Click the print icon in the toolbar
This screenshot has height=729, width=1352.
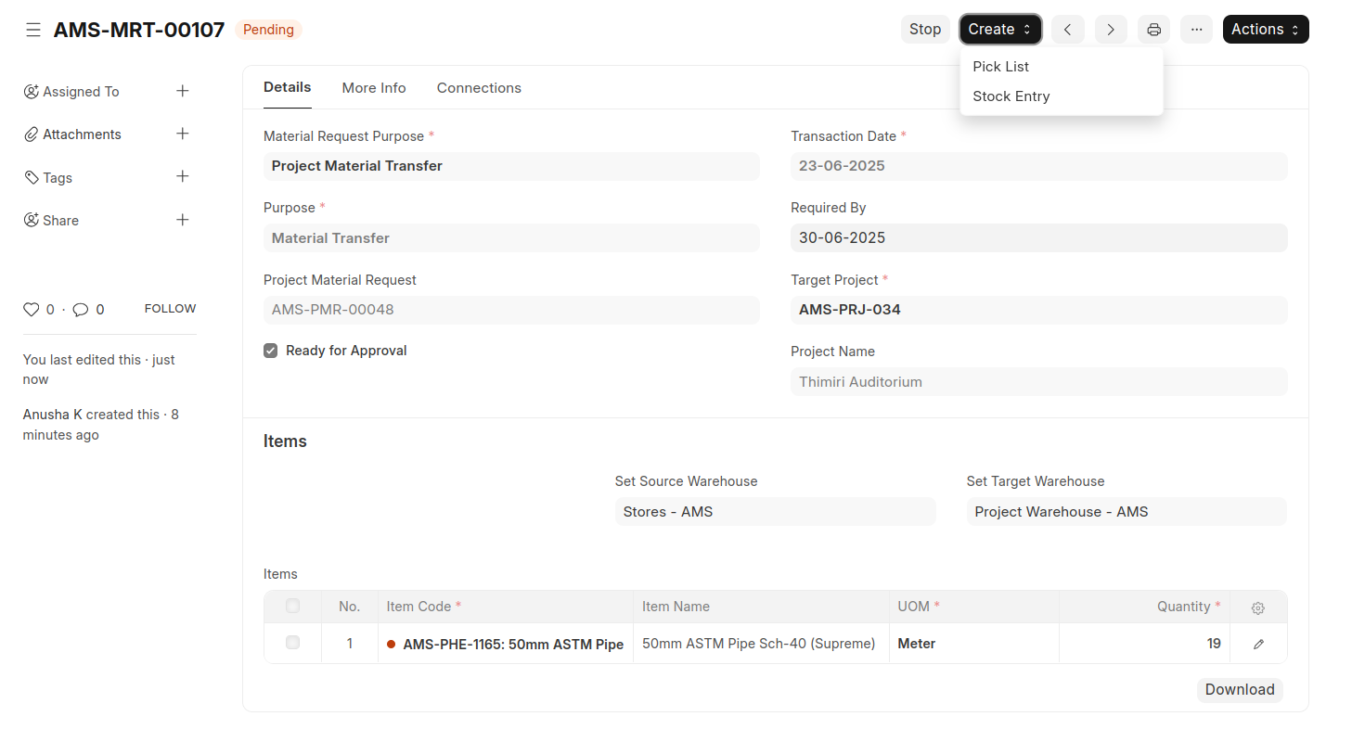(x=1153, y=30)
